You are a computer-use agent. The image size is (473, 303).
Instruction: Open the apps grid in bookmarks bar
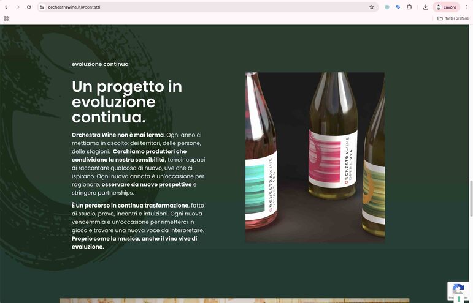tap(6, 18)
